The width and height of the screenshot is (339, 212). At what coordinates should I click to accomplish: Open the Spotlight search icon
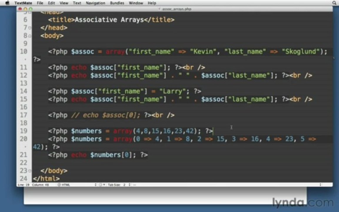334,3
